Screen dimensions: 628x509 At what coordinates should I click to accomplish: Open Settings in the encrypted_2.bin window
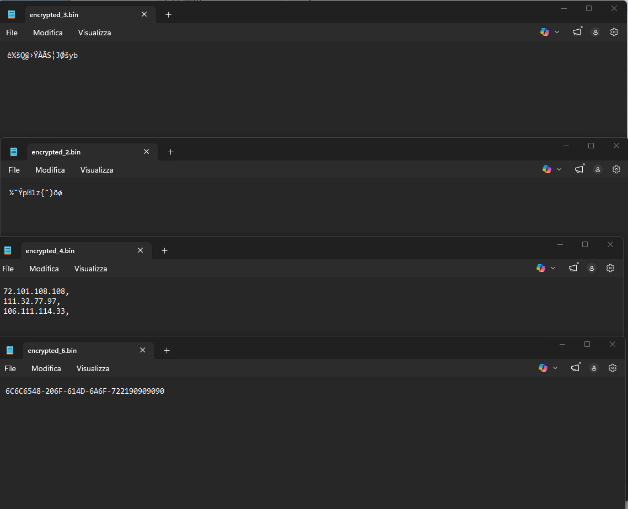point(616,169)
